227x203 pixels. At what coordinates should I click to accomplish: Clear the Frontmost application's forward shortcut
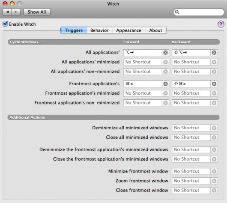[165, 84]
